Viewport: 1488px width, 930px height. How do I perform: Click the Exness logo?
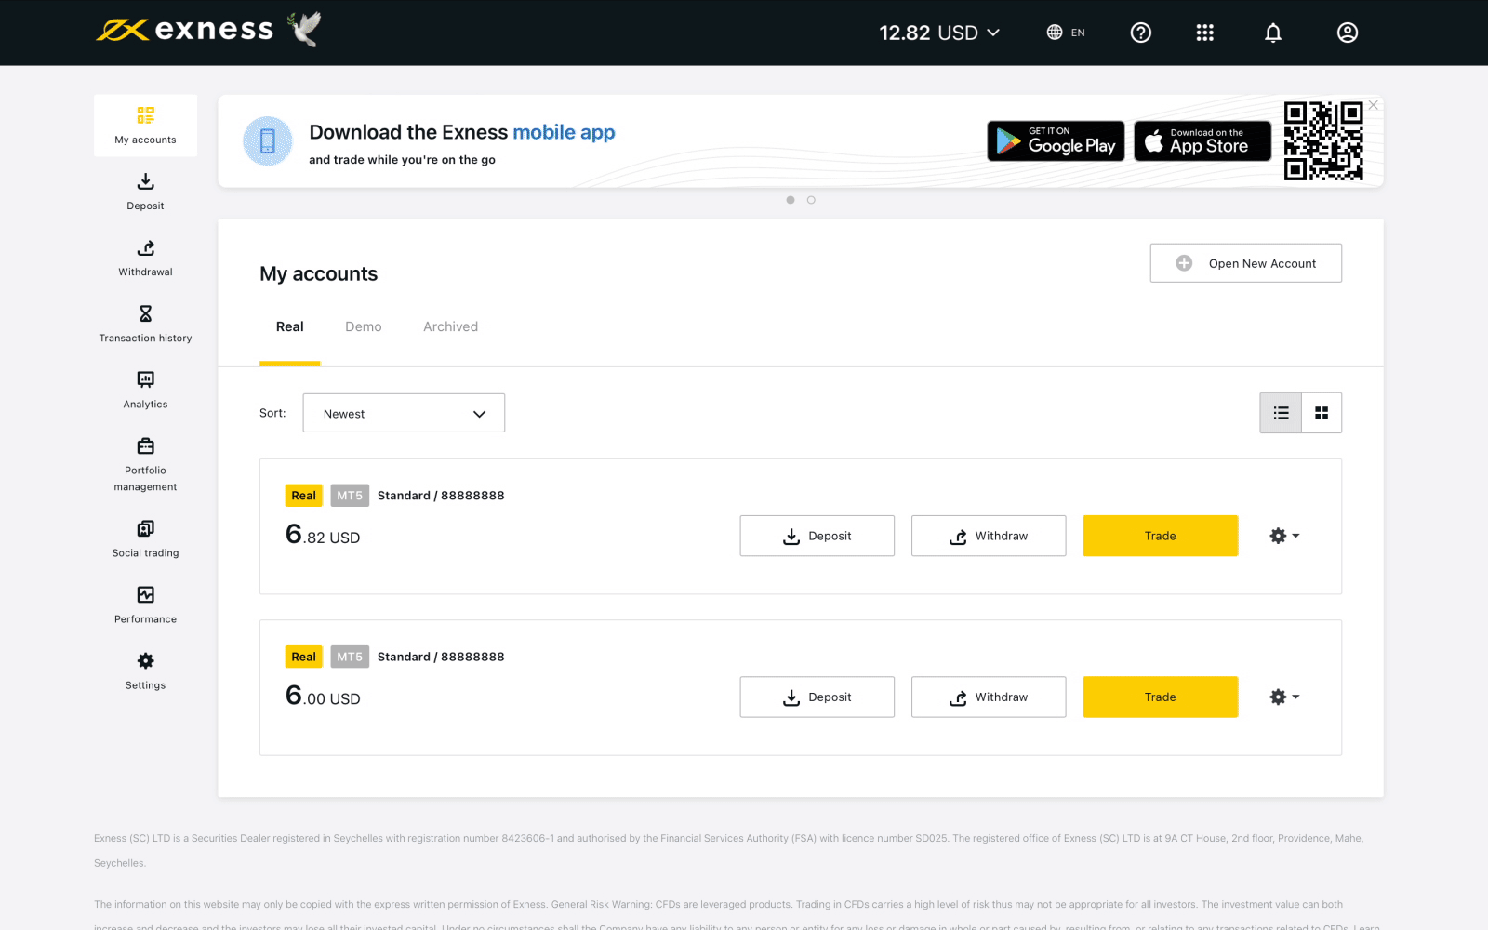(185, 30)
